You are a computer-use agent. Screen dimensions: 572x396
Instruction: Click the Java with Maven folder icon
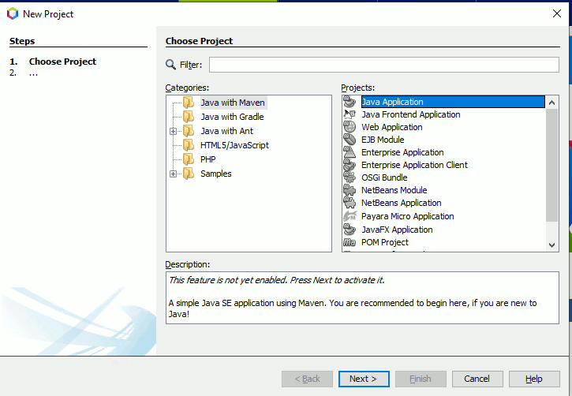pos(189,103)
